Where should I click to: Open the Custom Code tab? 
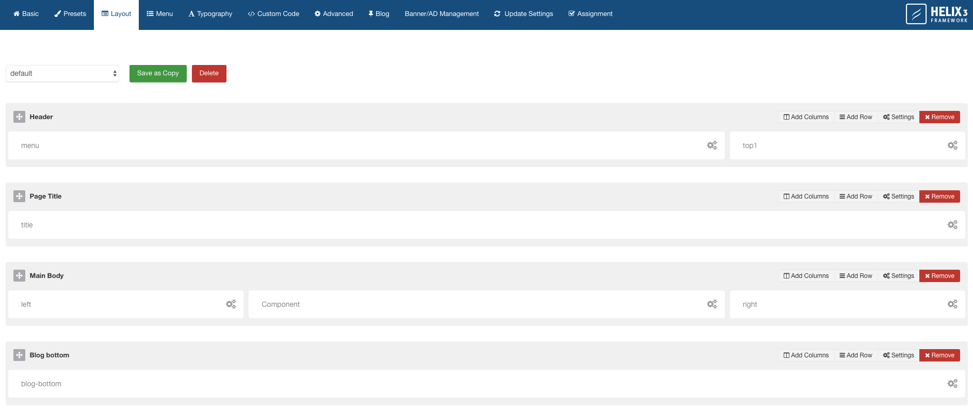pos(273,14)
